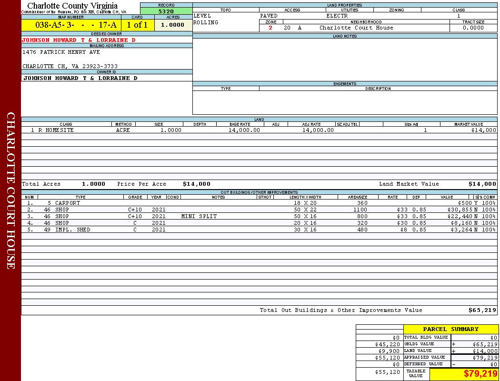The width and height of the screenshot is (500, 381).
Task: Select the IMPL. SHED outbuilding row
Action: click(x=72, y=230)
